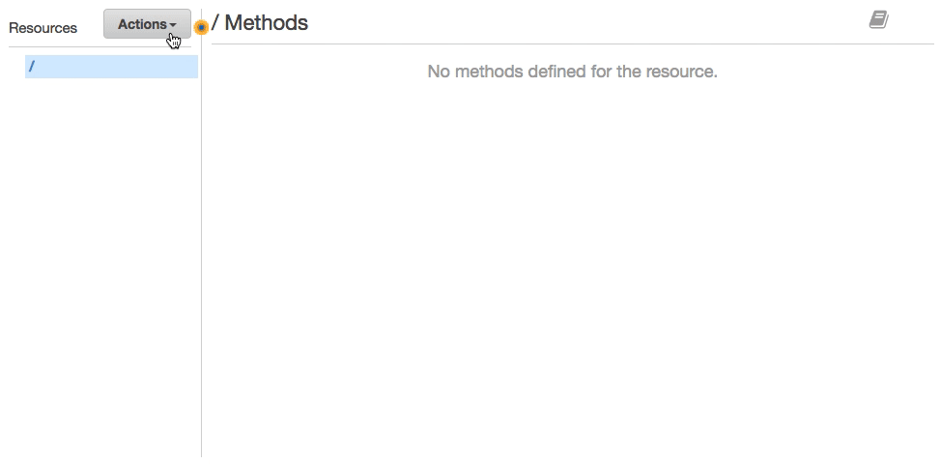This screenshot has width=941, height=464.
Task: Click the line under the Resources header
Action: click(x=100, y=46)
